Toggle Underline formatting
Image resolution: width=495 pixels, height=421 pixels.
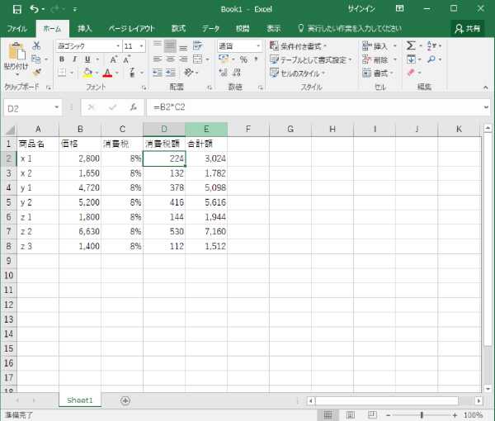[86, 59]
